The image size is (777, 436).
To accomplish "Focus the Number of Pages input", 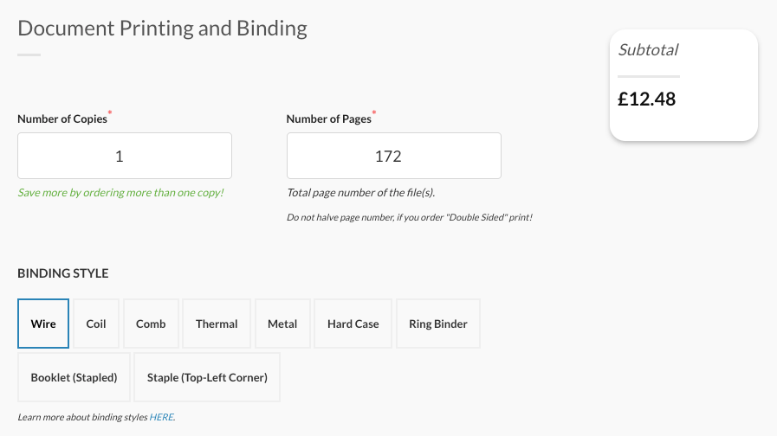I will tap(393, 156).
